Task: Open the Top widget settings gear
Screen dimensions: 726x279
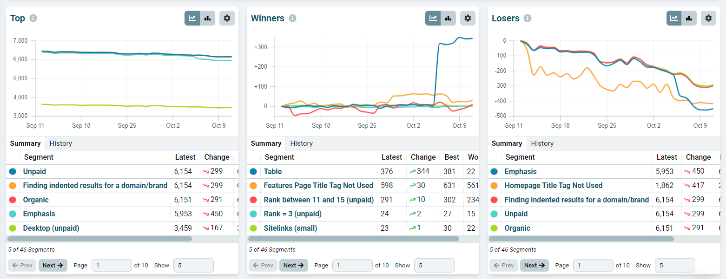Action: [227, 18]
